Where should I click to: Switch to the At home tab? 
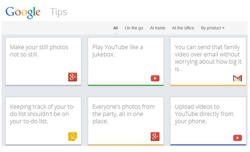(x=158, y=28)
